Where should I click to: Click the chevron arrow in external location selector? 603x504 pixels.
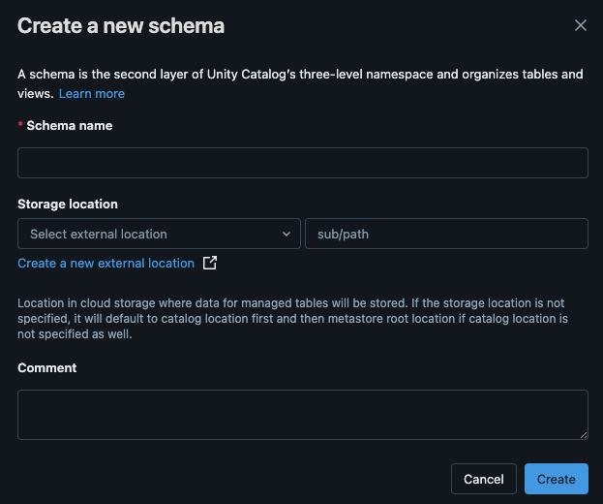(286, 235)
